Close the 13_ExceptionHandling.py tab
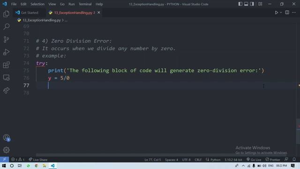The width and height of the screenshot is (300, 169). pyautogui.click(x=99, y=13)
